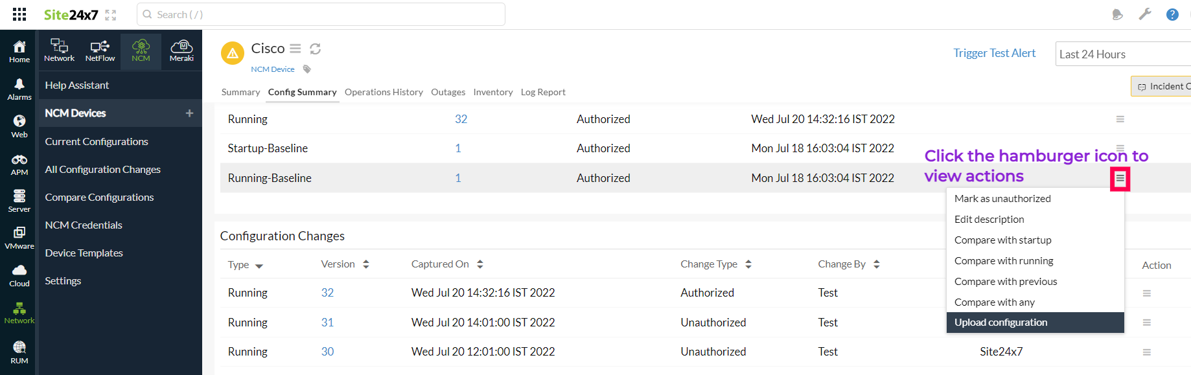The width and height of the screenshot is (1191, 375).
Task: Click the Alarms bell icon in sidebar
Action: click(19, 89)
